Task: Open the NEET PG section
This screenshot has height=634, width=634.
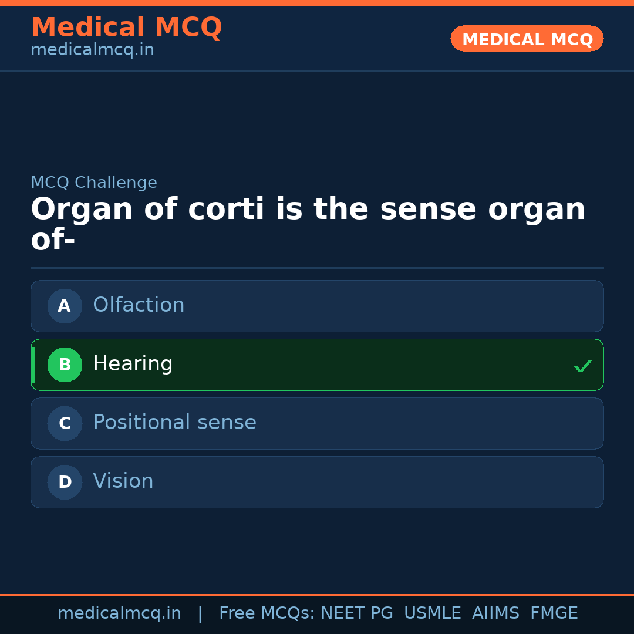Action: pyautogui.click(x=357, y=612)
